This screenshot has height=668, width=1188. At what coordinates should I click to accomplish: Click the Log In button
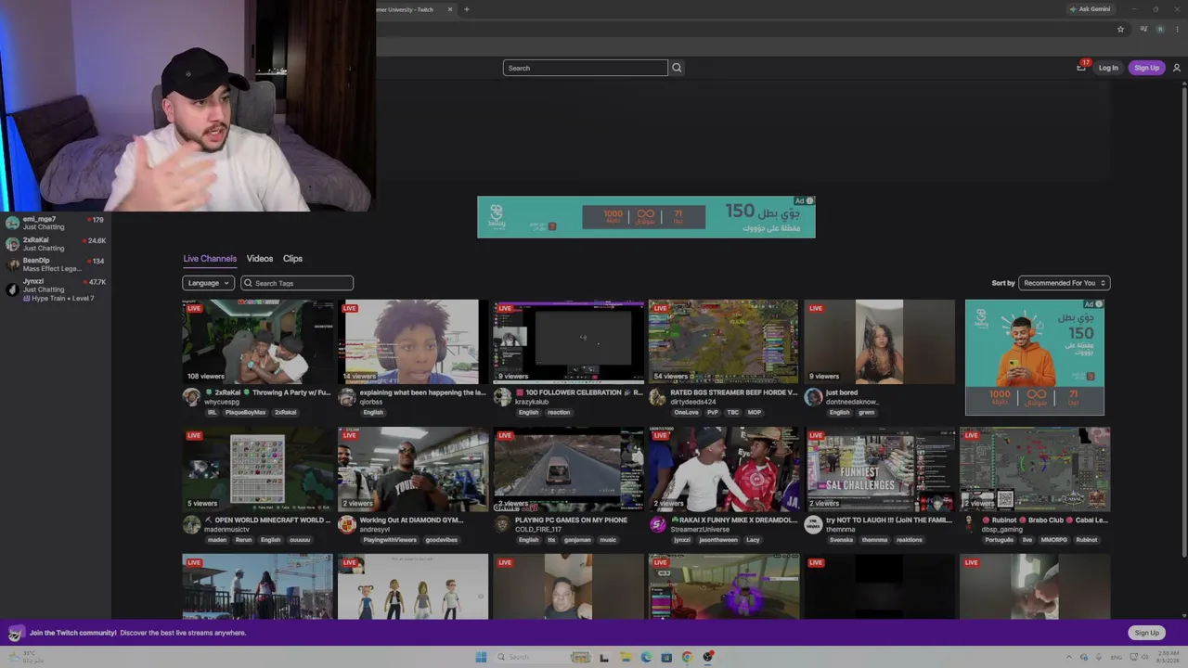(1108, 68)
